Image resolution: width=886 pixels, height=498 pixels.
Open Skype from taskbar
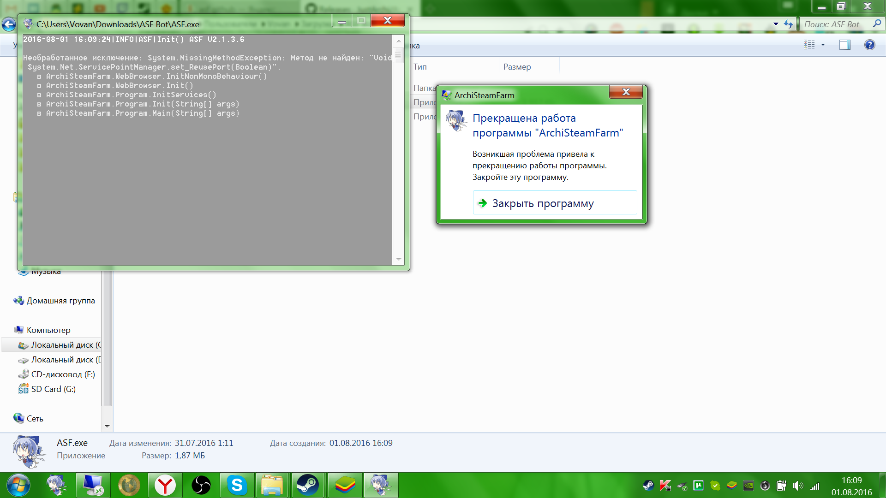click(x=237, y=485)
